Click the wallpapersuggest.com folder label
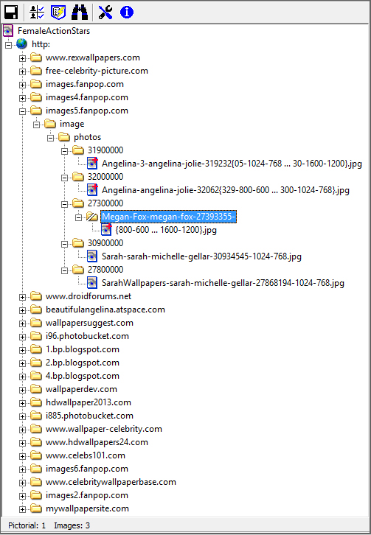The image size is (371, 535). 89,323
